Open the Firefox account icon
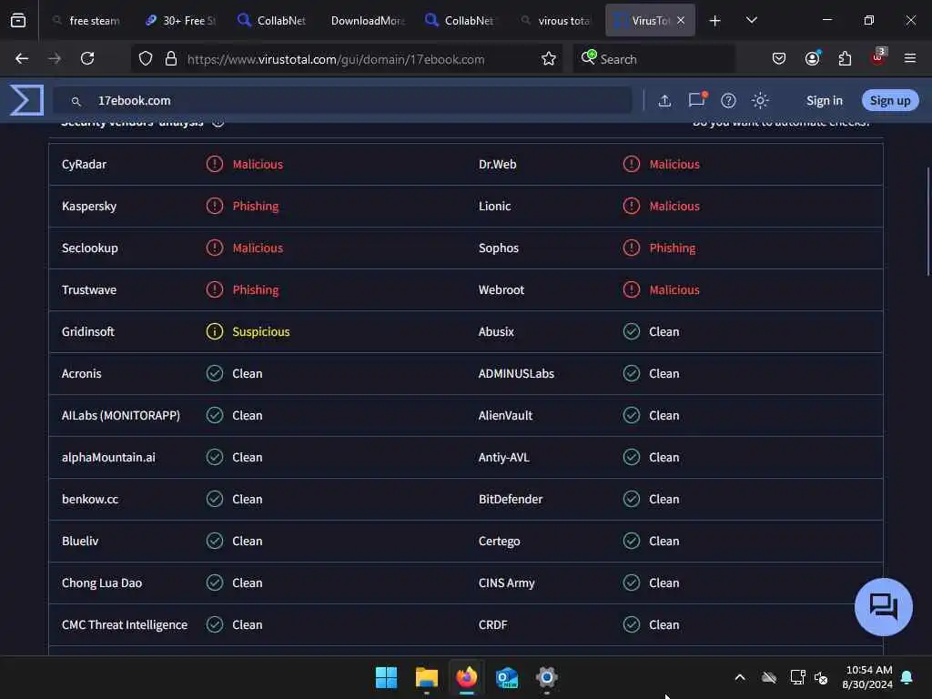 813,57
